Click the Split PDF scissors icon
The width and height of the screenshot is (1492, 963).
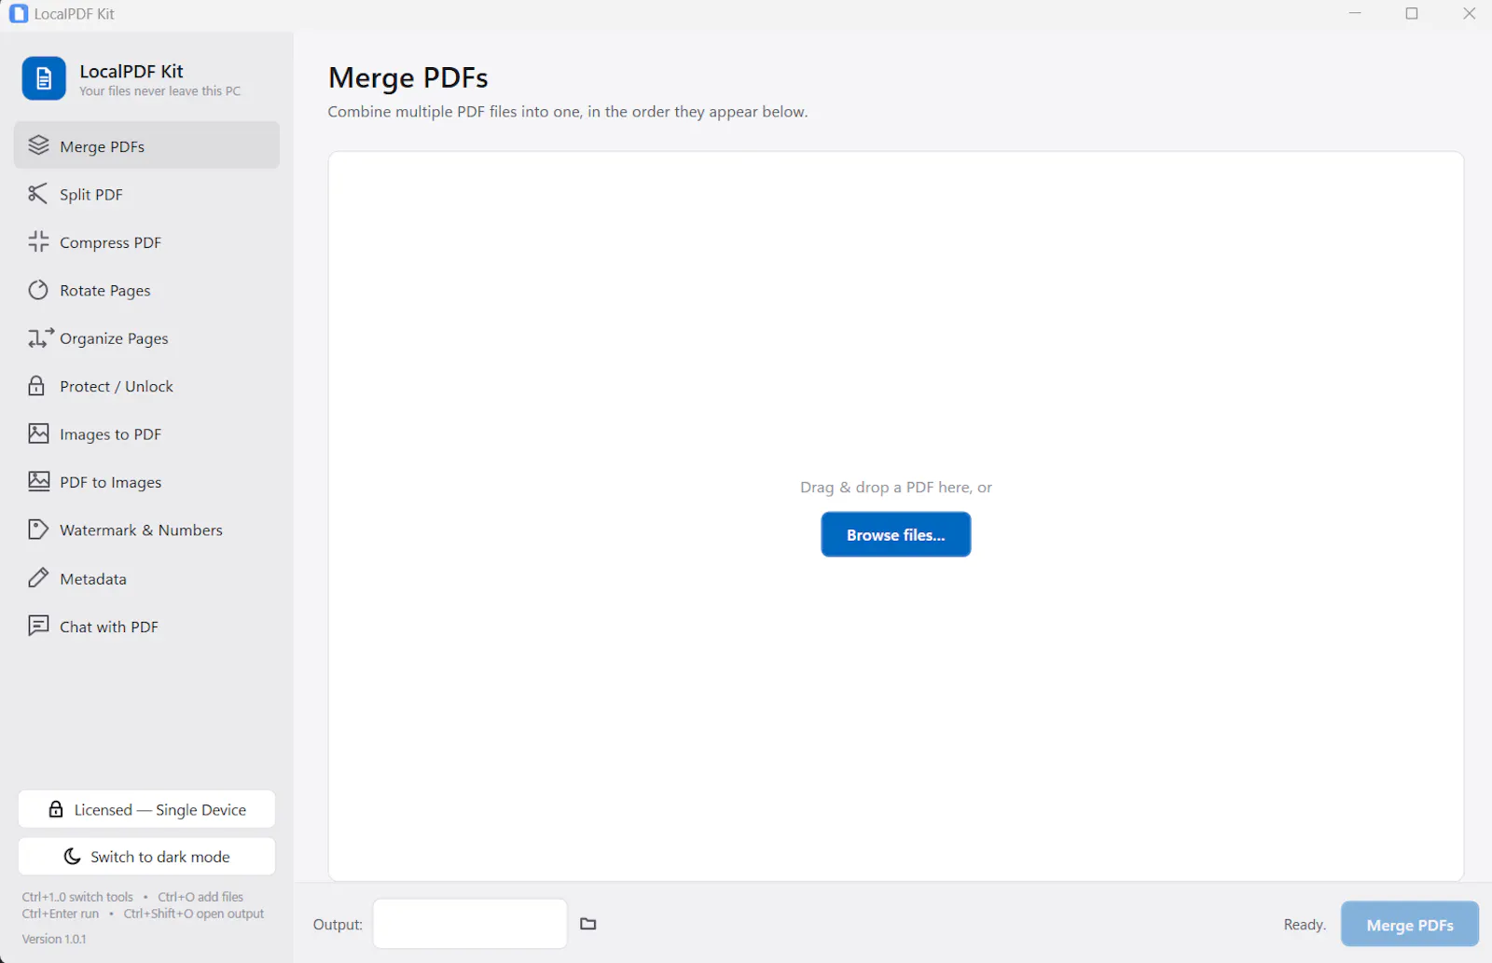point(38,194)
